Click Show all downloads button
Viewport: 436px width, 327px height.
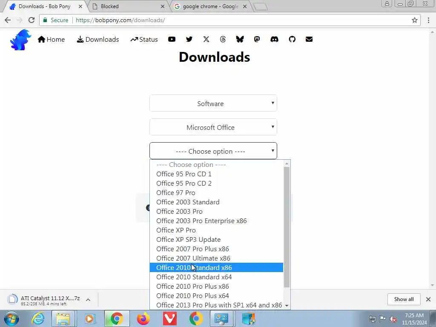pos(404,299)
